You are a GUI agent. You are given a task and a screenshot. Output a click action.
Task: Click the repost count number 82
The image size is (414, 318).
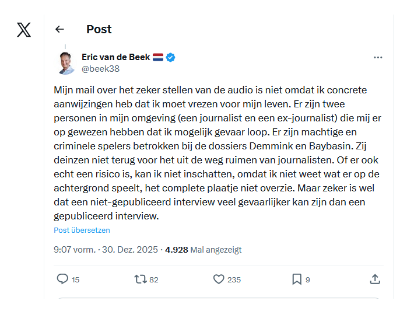[x=154, y=280]
